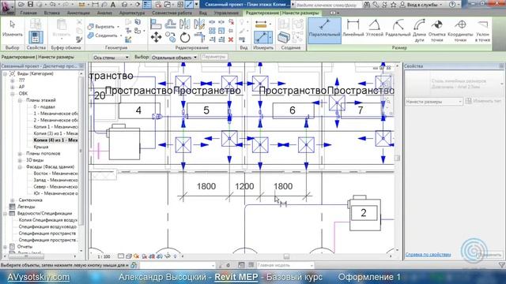Open the Главная ribbon tab
This screenshot has height=284, width=506.
(28, 13)
